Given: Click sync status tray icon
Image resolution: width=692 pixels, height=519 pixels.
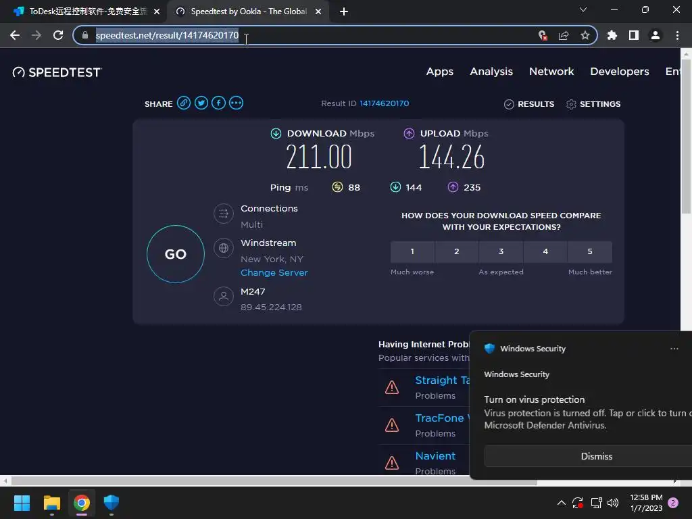Looking at the screenshot, I should pos(578,503).
